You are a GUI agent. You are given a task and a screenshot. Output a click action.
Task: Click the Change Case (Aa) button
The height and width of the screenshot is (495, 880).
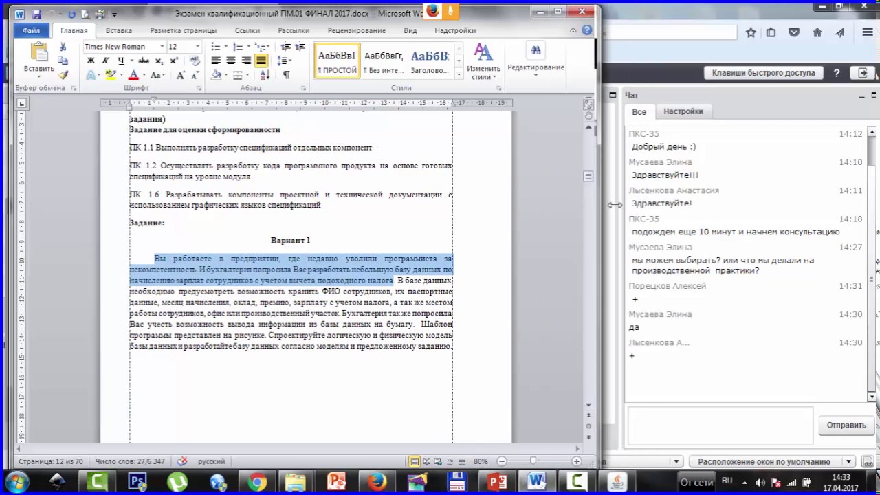pos(157,75)
